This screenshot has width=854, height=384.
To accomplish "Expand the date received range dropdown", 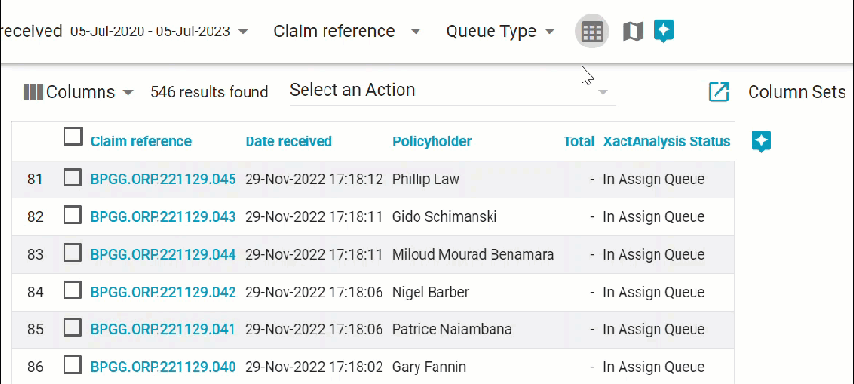I will pos(244,31).
